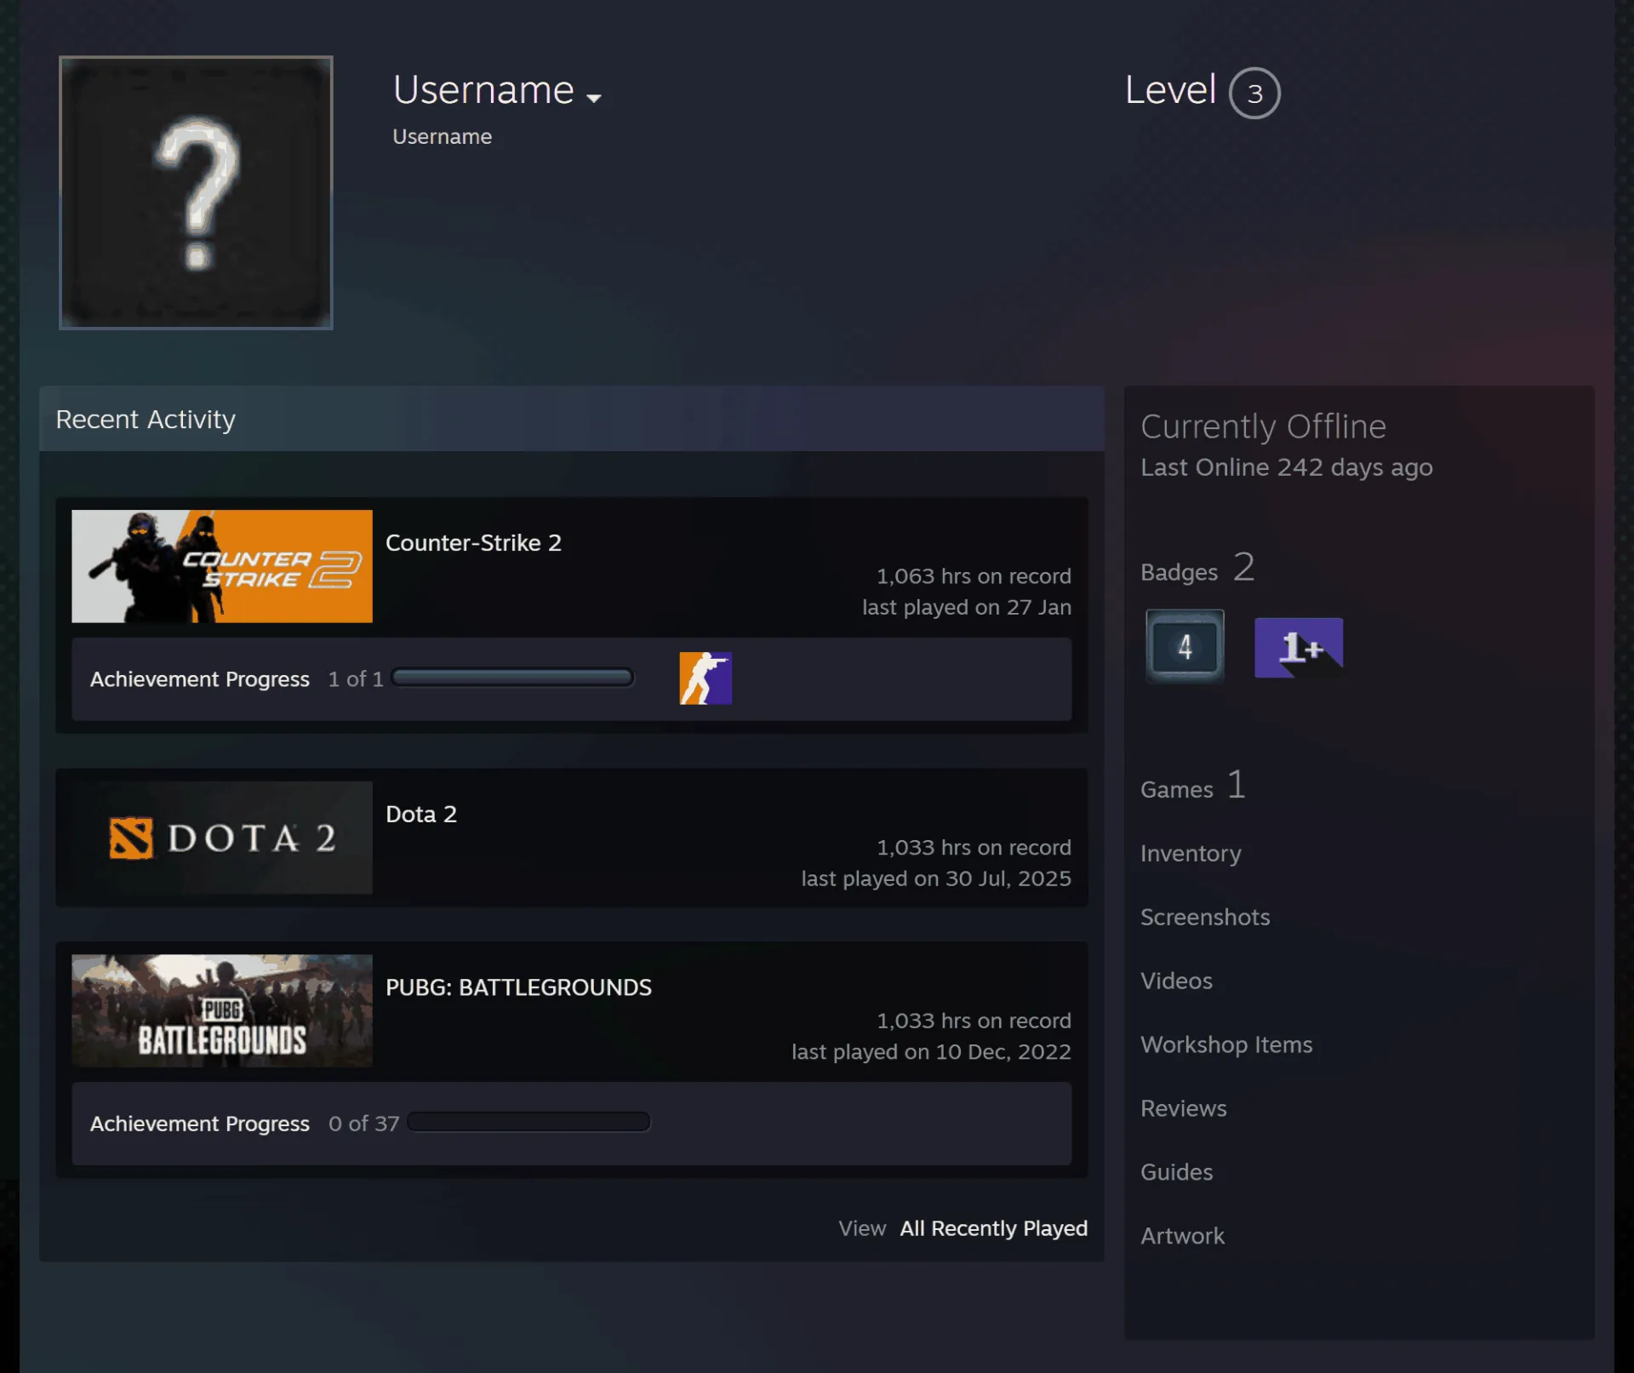The height and width of the screenshot is (1373, 1634).
Task: Click the '1 of 1' achievement count
Action: [356, 679]
